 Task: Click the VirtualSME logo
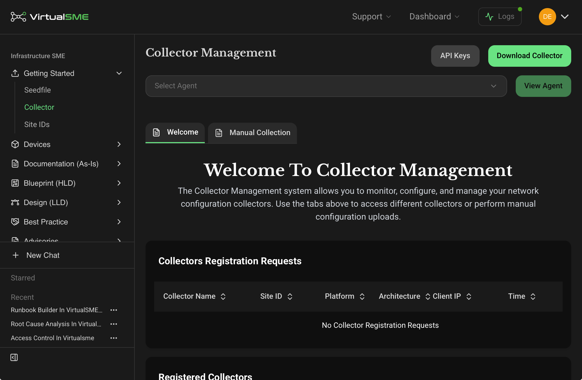pyautogui.click(x=50, y=17)
